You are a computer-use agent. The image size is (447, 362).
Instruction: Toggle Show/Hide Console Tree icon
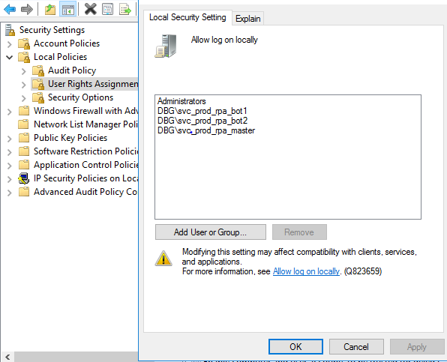pos(67,9)
